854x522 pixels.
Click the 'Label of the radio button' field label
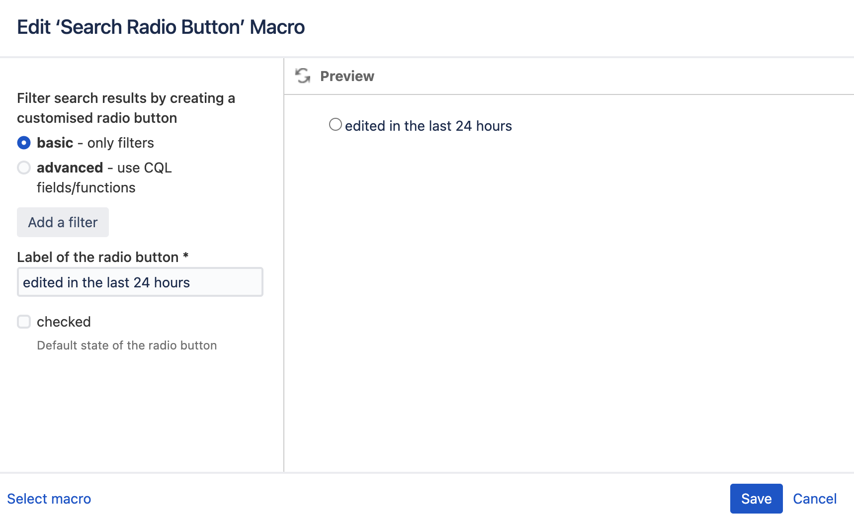(x=97, y=258)
